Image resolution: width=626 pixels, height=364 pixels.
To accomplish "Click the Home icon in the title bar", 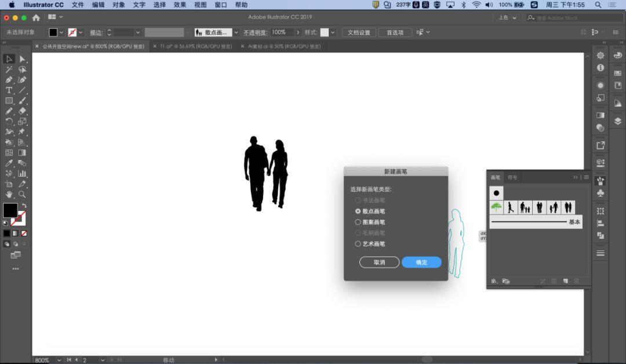I will pos(36,17).
